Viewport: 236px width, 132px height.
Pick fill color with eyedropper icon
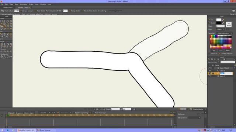pyautogui.click(x=223, y=19)
